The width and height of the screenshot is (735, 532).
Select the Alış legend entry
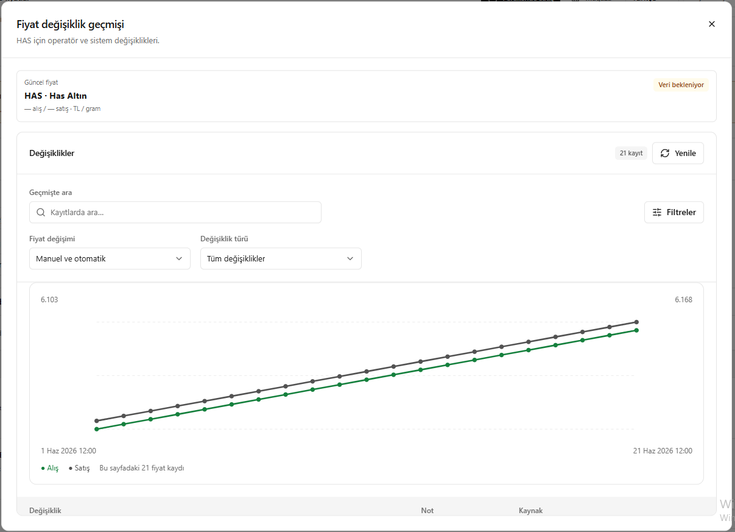[x=50, y=468]
